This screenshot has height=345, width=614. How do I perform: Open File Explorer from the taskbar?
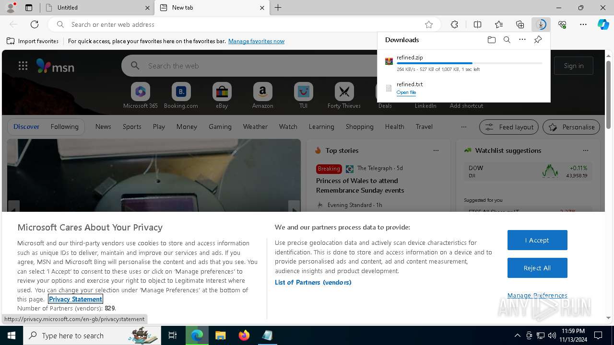pos(220,335)
